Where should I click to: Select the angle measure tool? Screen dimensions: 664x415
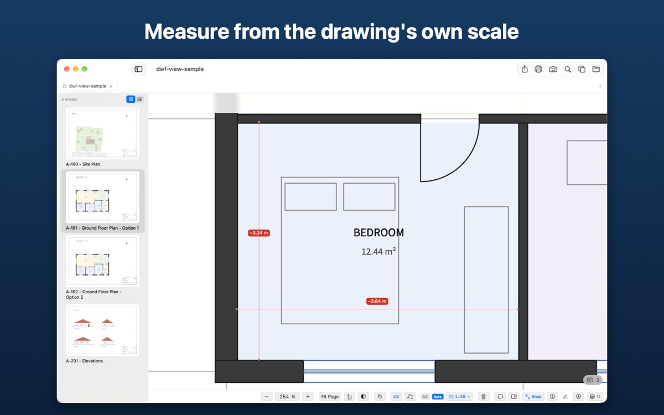(566, 396)
